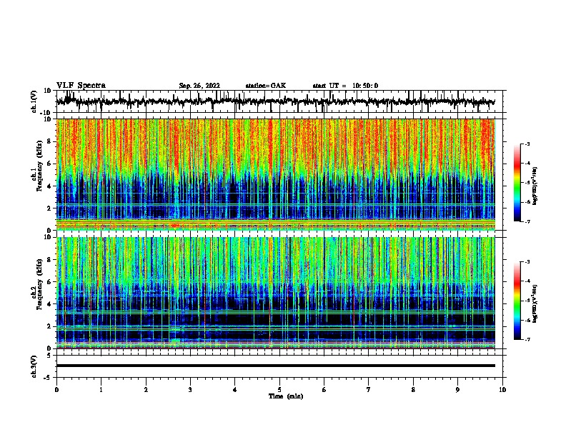Click time-axis tick label "4"

(x=235, y=389)
